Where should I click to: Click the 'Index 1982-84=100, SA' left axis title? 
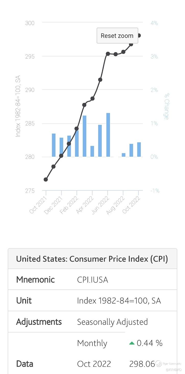point(18,106)
